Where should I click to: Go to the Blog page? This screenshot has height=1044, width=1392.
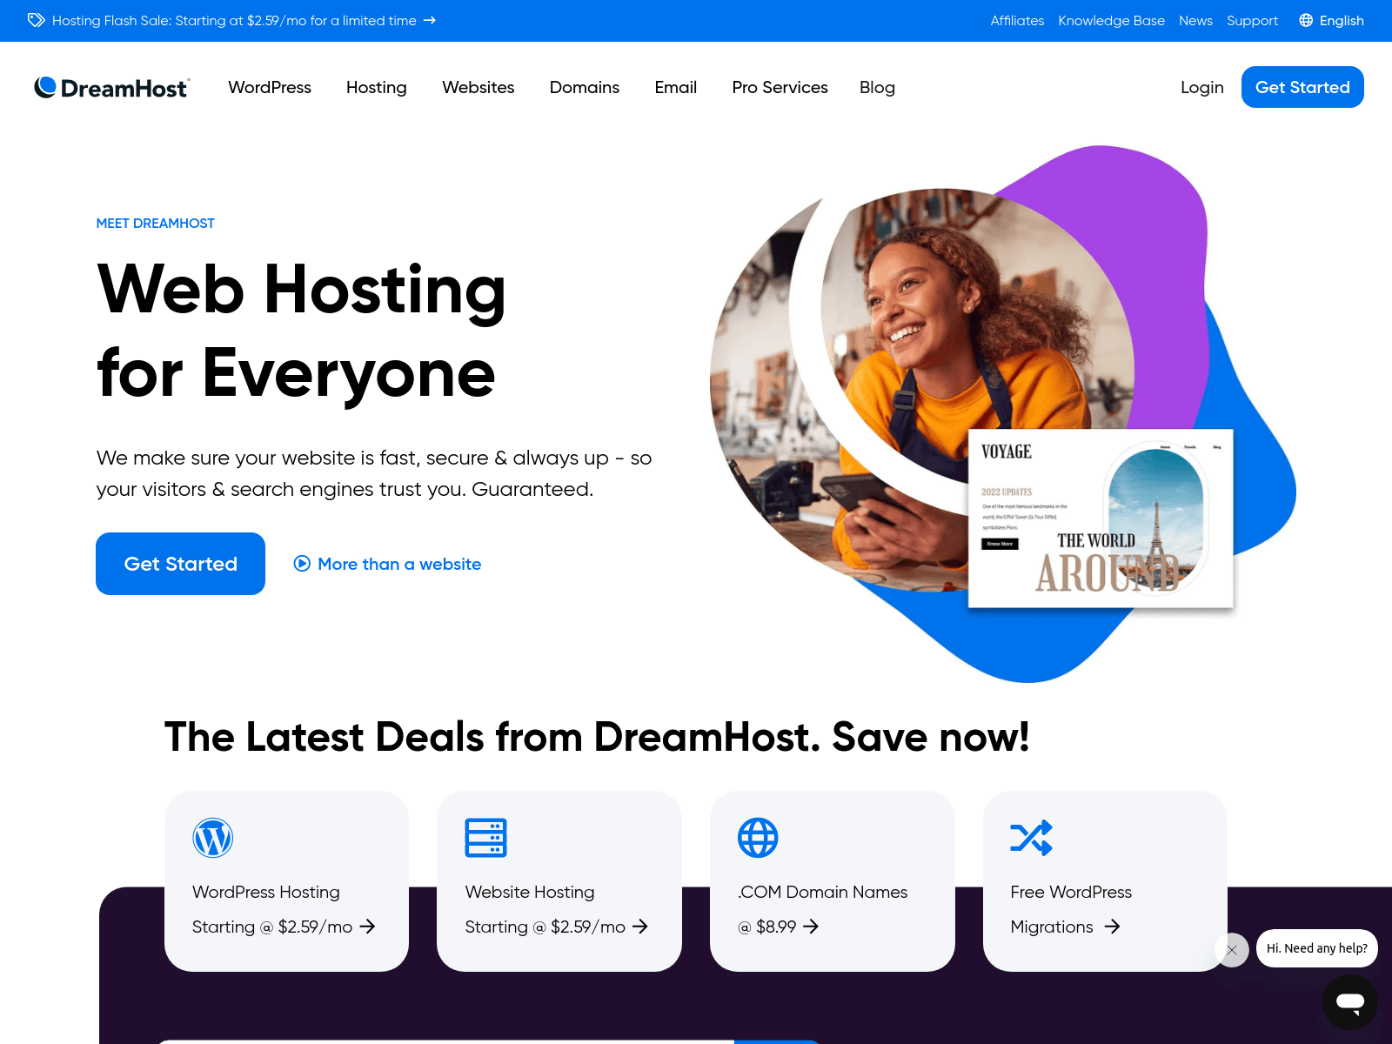click(877, 87)
